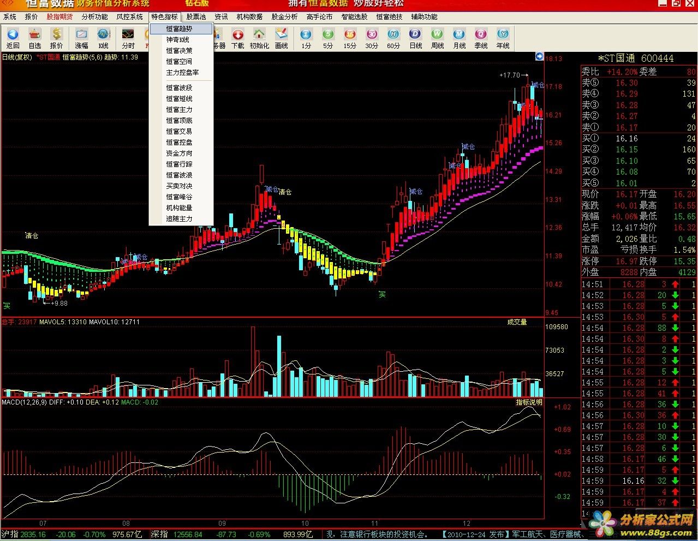Open the 系统 menu
The height and width of the screenshot is (541, 698).
click(x=10, y=17)
